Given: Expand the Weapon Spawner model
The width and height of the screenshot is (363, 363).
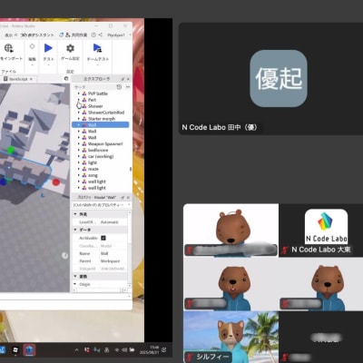Looking at the screenshot, I should 79,143.
